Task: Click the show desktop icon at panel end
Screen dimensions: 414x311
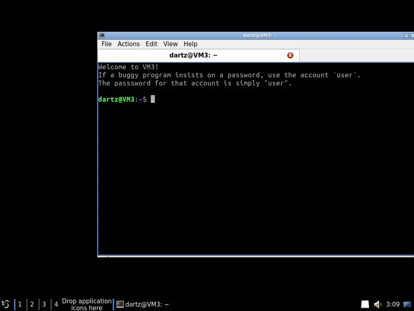Action: coord(407,305)
